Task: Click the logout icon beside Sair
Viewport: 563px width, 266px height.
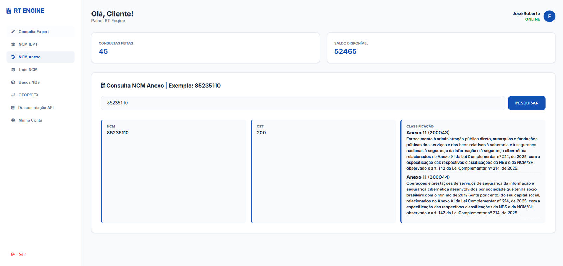Action: tap(13, 254)
